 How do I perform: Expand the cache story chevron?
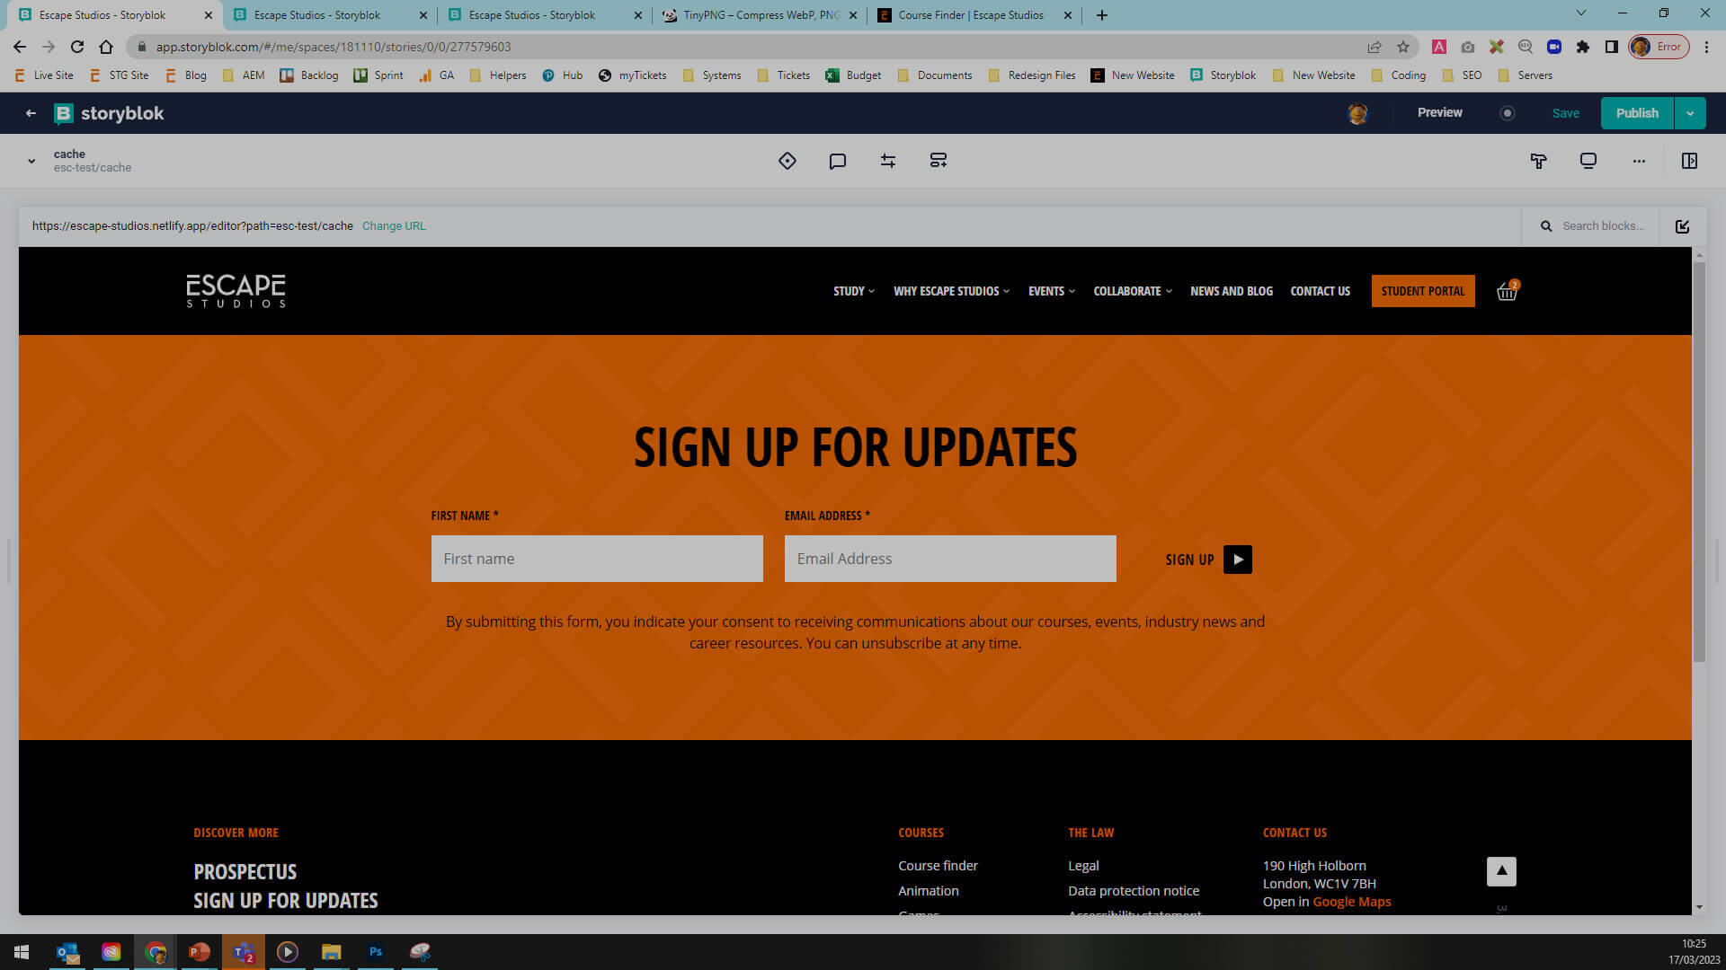point(31,162)
